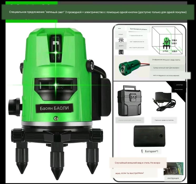Click the Chinese character "示"
196x184 pixels.
[x=121, y=40]
